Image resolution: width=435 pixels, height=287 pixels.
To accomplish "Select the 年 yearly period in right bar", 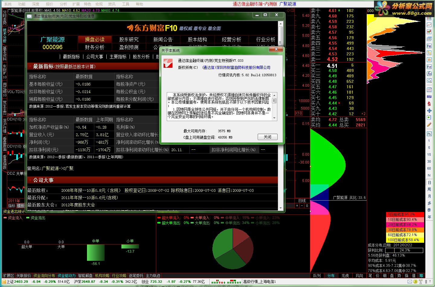I will tap(429, 217).
